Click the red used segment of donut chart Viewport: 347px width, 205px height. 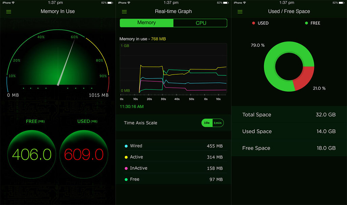[304, 79]
